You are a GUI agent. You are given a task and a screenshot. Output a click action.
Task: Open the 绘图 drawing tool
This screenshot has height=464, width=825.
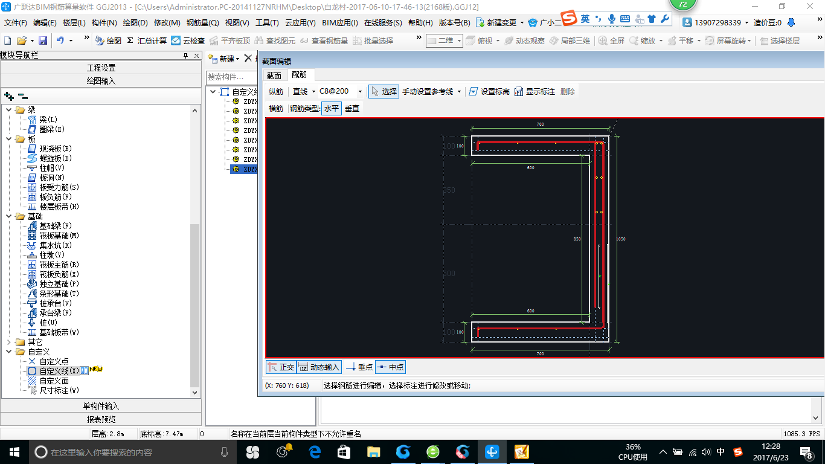coord(108,40)
